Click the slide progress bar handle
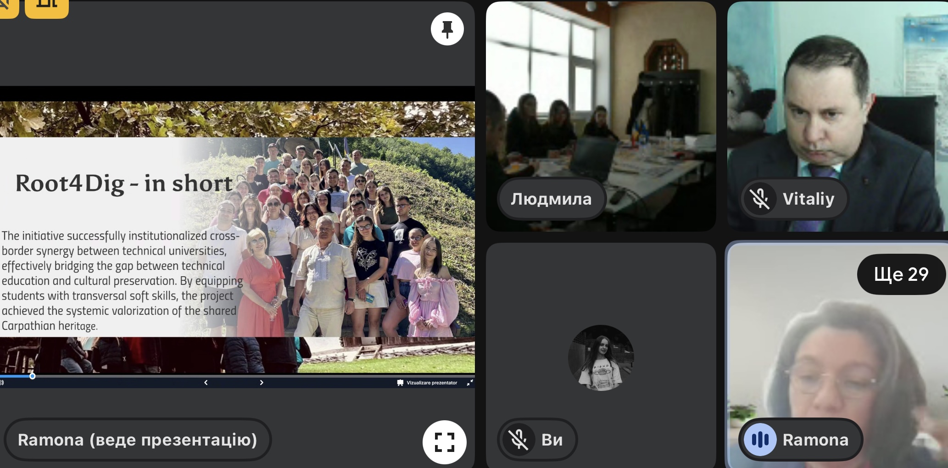This screenshot has height=468, width=948. [x=32, y=376]
